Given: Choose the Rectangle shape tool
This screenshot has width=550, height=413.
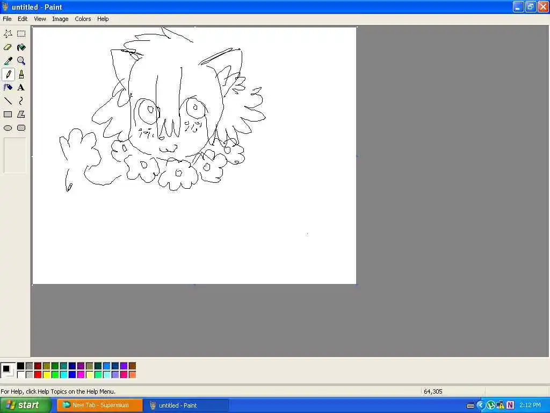Looking at the screenshot, I should click(8, 115).
